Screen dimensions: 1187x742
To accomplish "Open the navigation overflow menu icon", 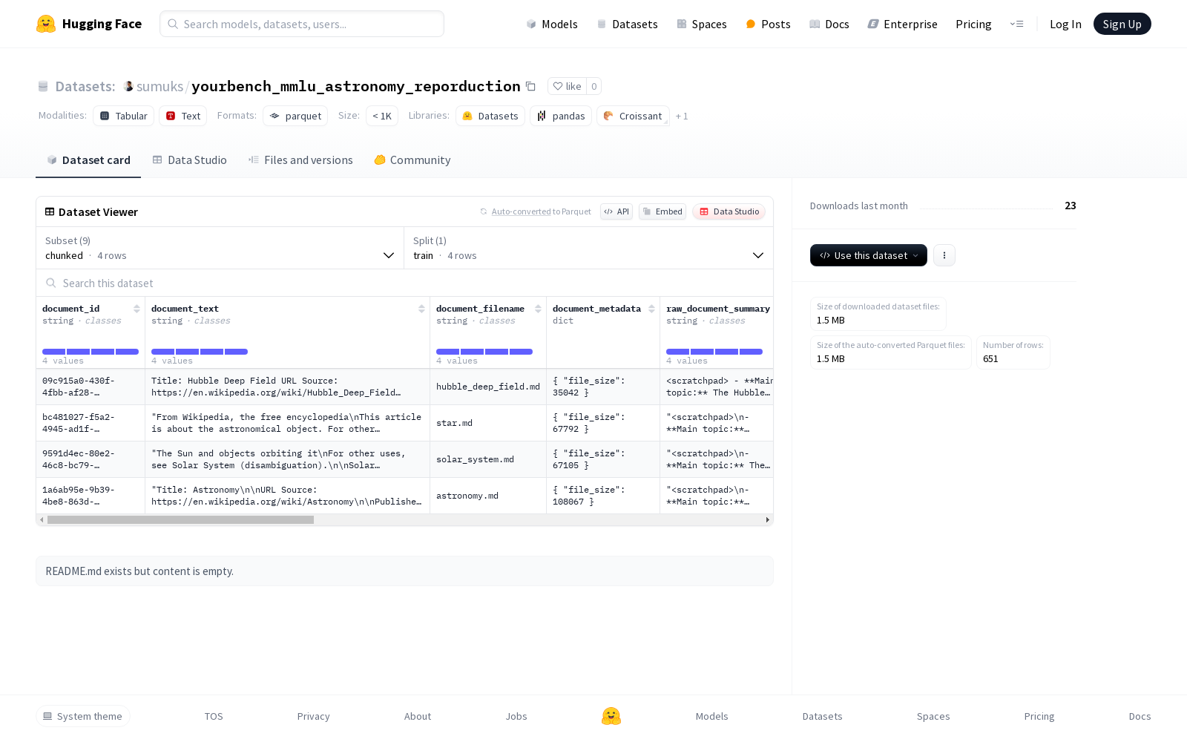I will 1016,24.
